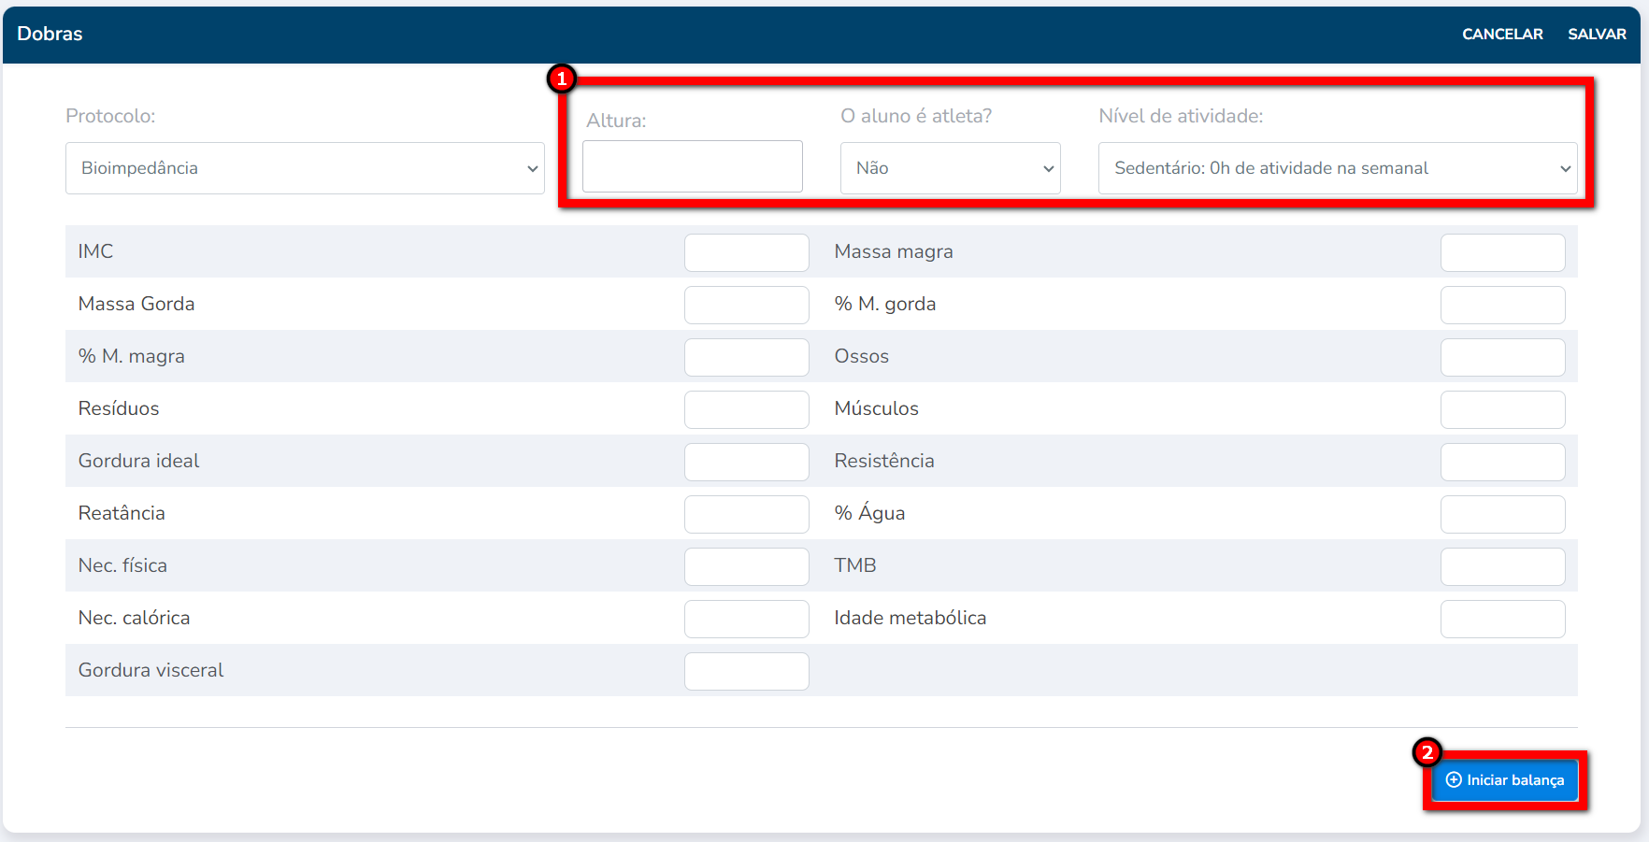
Task: Expand the 'O aluno é atleta?' dropdown
Action: [950, 168]
